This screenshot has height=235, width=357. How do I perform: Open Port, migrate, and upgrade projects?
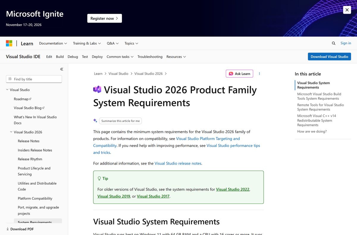[38, 210]
